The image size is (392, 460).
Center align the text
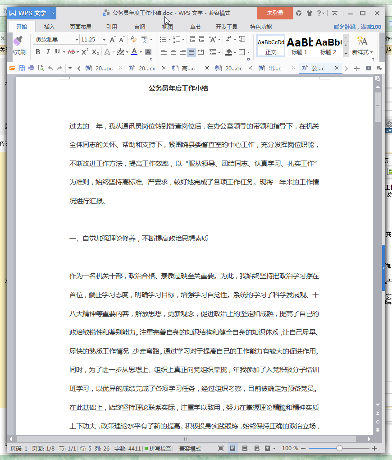coord(173,52)
